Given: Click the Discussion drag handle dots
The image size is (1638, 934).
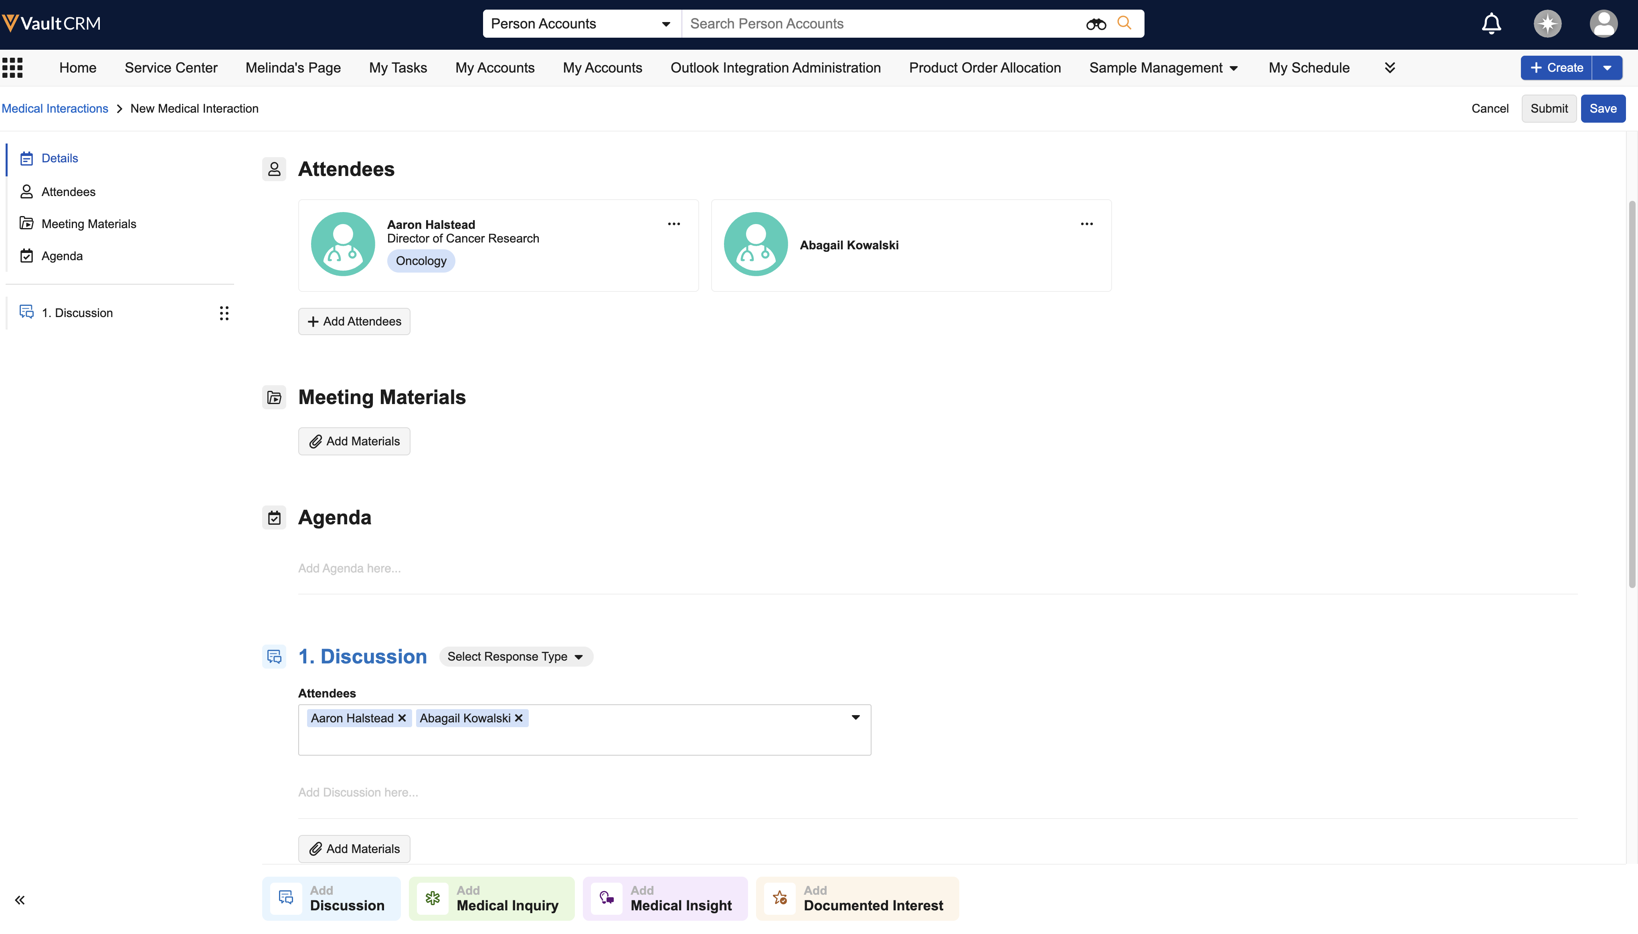Looking at the screenshot, I should click(x=224, y=313).
